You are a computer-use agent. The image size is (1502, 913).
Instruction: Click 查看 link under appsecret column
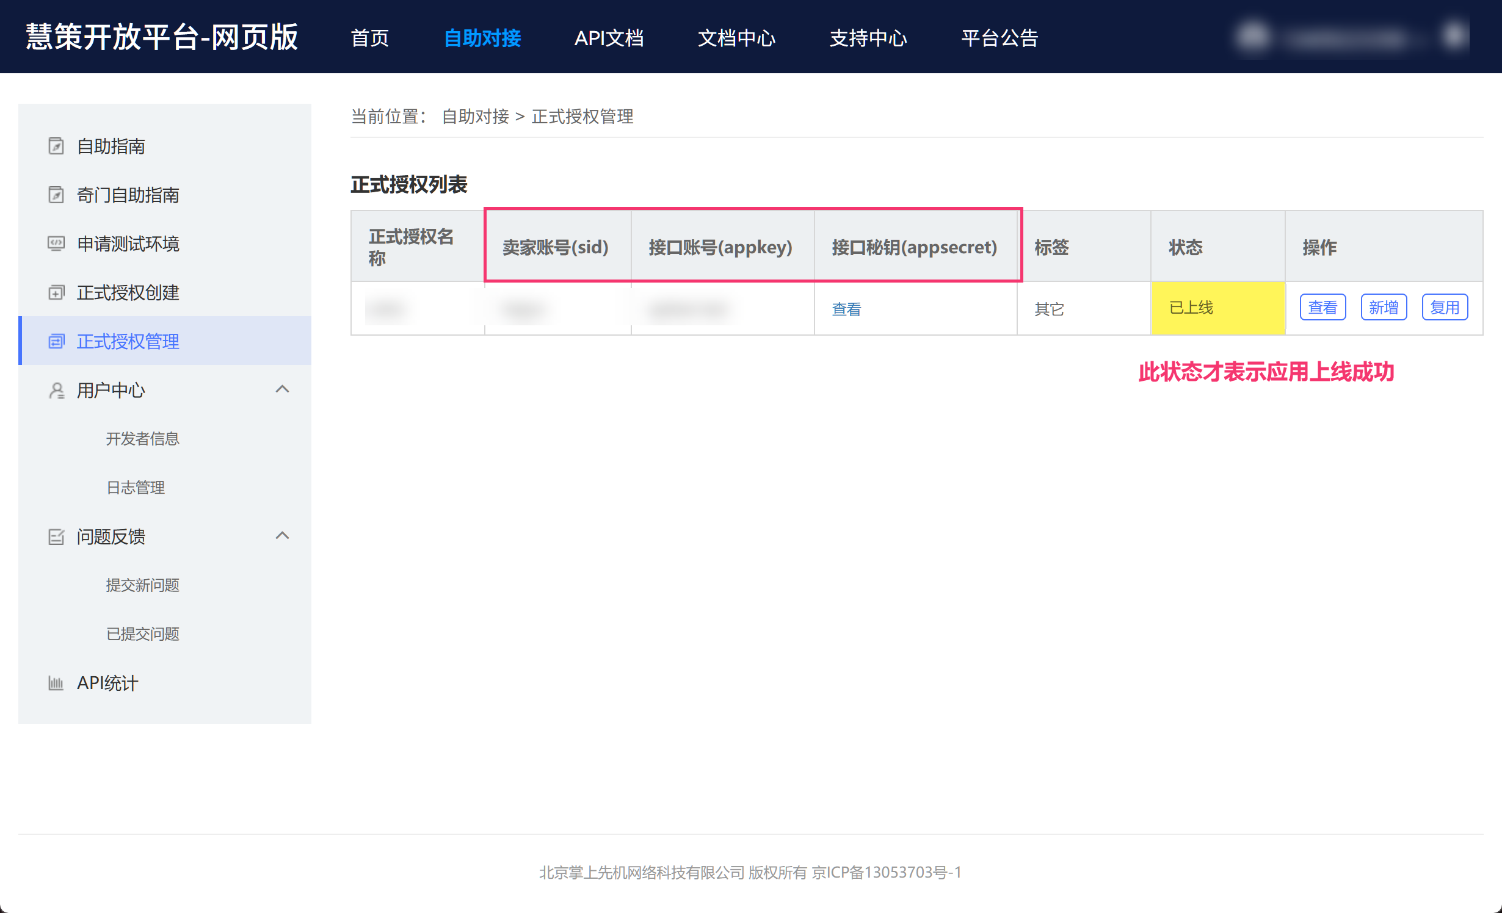846,309
